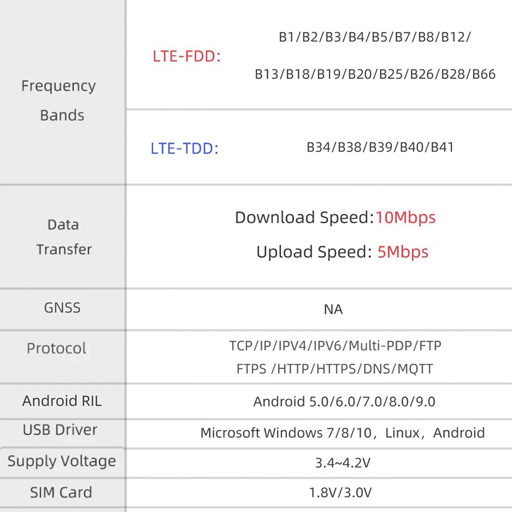Click the B1/B2/B3/B4 band list line
The height and width of the screenshot is (512, 512).
click(375, 37)
